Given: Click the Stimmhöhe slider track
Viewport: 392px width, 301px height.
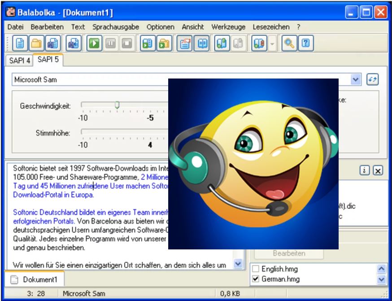Looking at the screenshot, I should point(125,131).
